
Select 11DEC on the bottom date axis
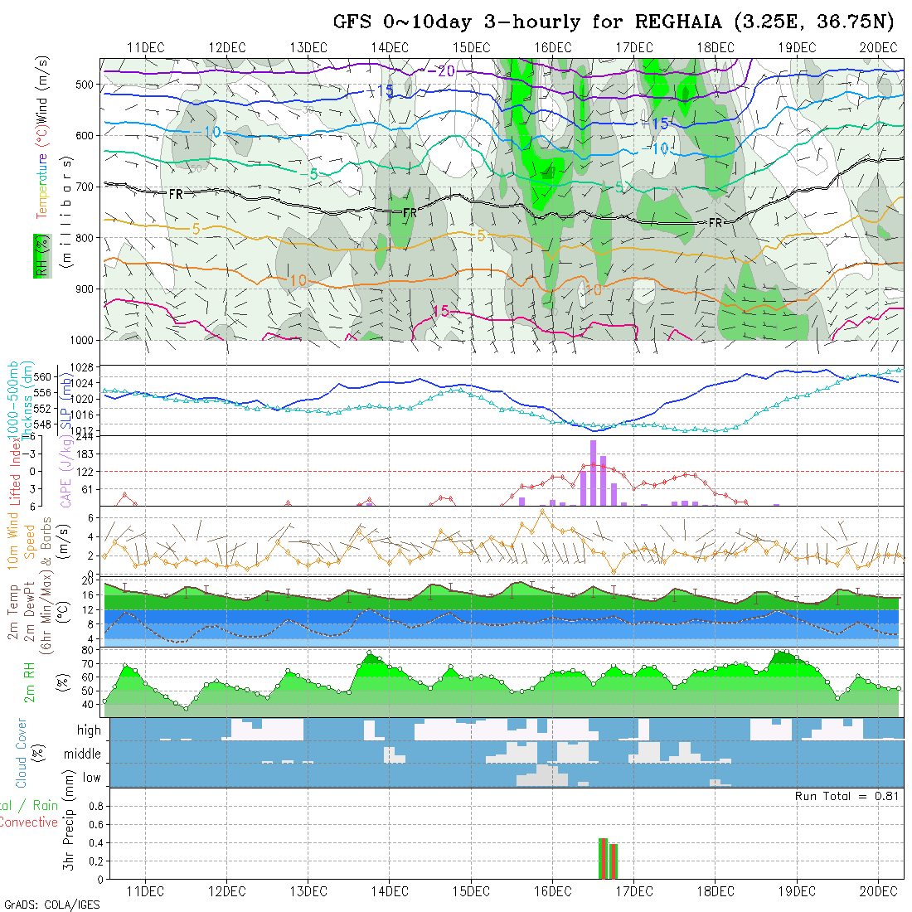tap(145, 890)
